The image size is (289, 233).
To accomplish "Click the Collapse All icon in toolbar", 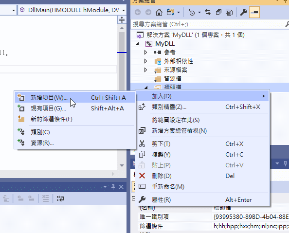I will pyautogui.click(x=218, y=12).
